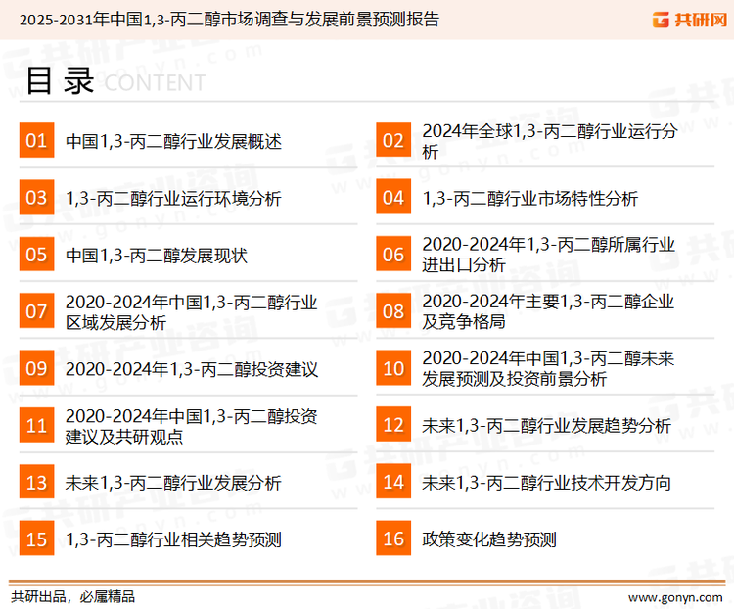This screenshot has height=609, width=734.
Task: Click the orange 07 number box
Action: pos(36,311)
